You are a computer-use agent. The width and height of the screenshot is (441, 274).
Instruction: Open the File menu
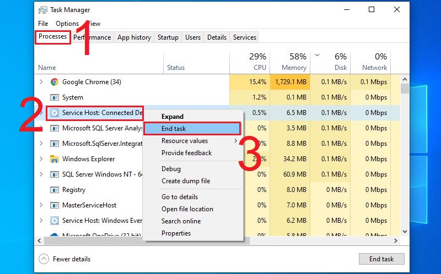click(43, 24)
